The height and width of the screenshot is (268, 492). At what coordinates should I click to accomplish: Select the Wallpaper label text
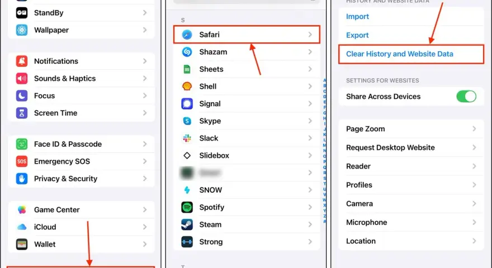pos(51,30)
